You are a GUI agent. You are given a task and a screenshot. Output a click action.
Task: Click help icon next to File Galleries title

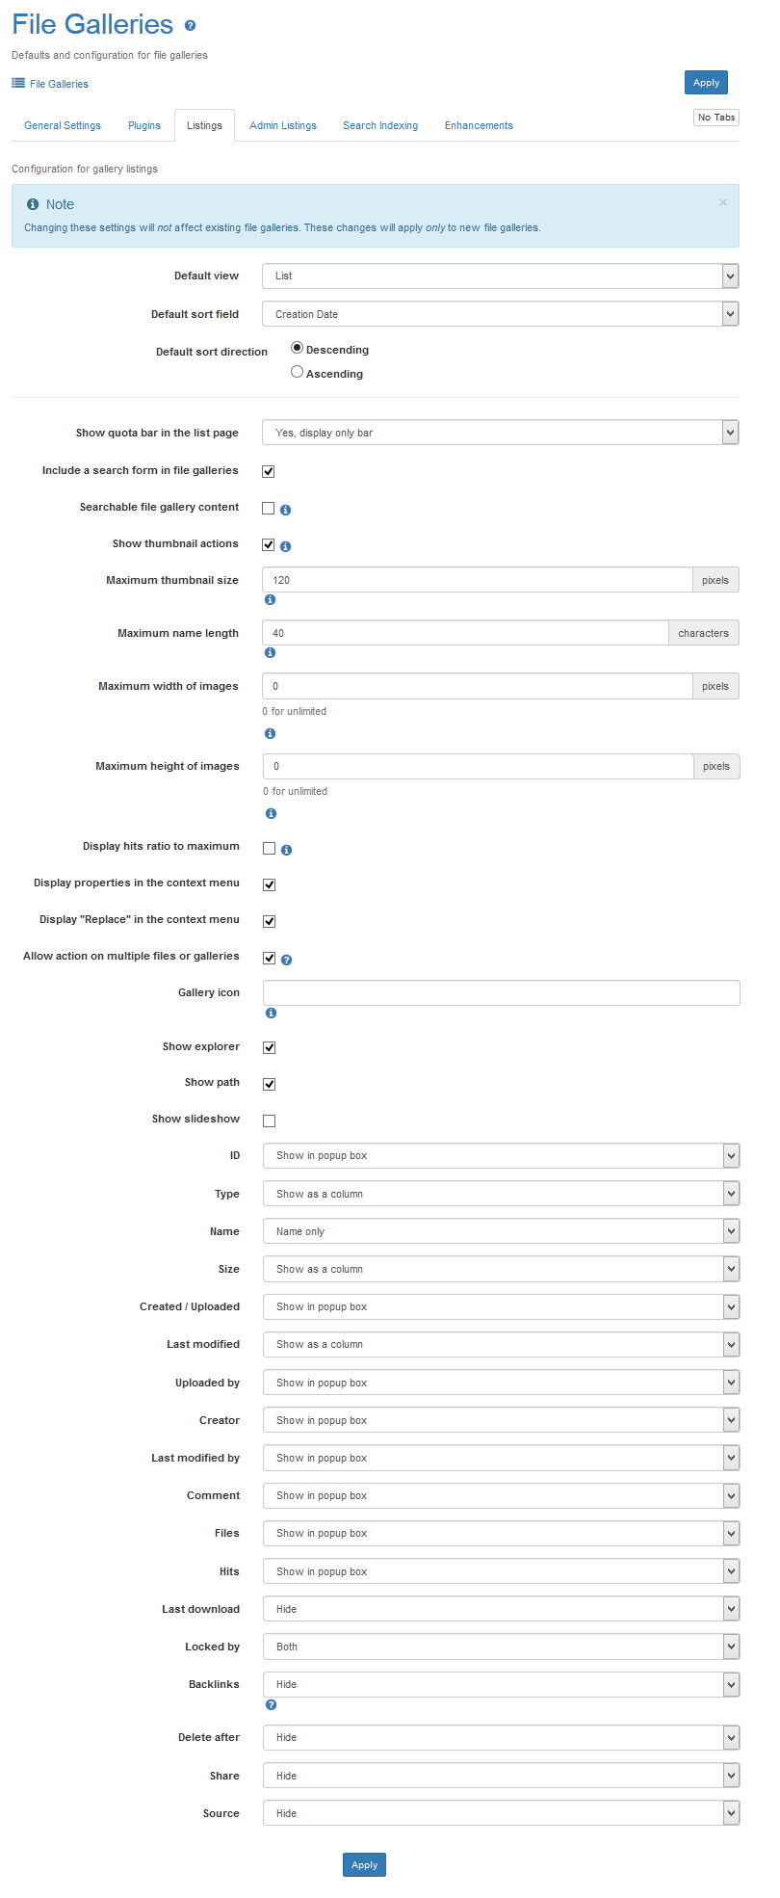tap(190, 26)
